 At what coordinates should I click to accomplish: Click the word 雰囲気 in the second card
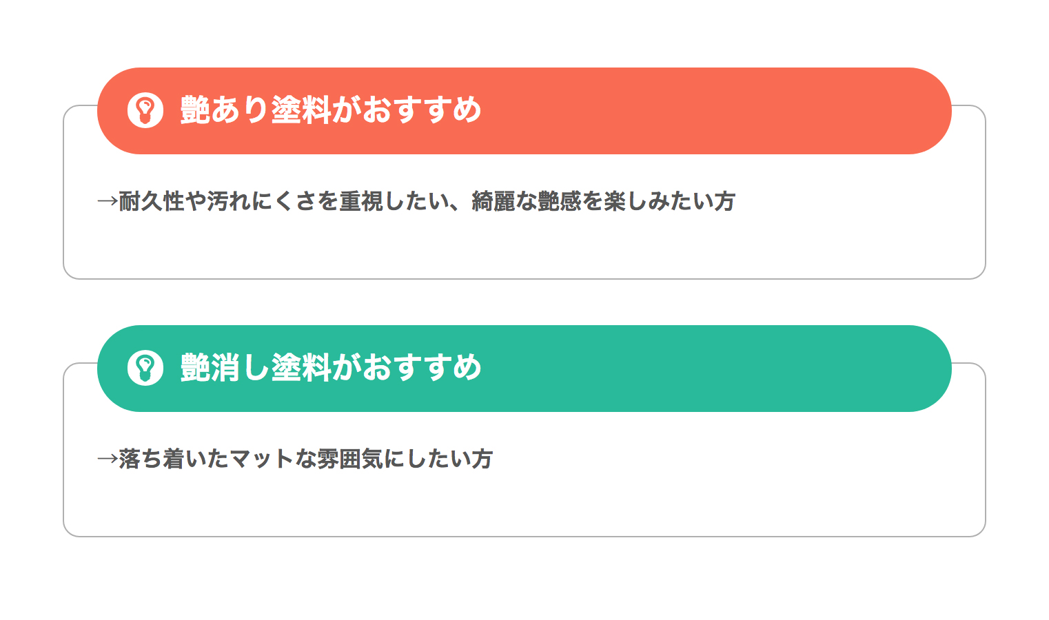350,459
